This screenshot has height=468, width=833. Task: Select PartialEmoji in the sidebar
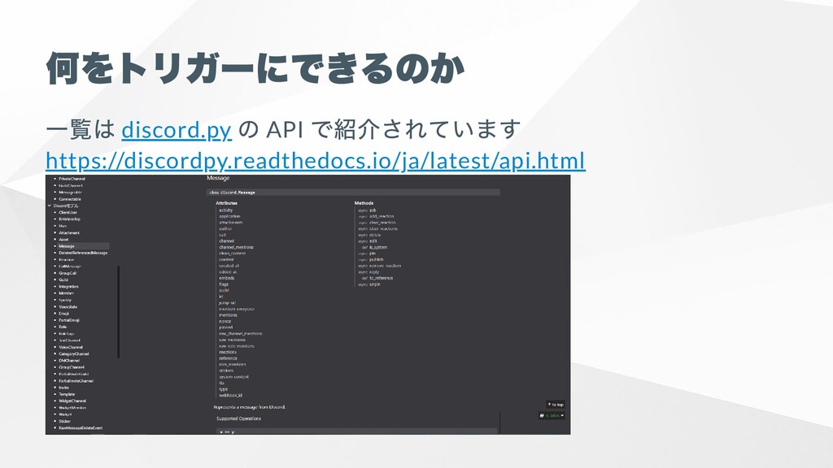(69, 320)
